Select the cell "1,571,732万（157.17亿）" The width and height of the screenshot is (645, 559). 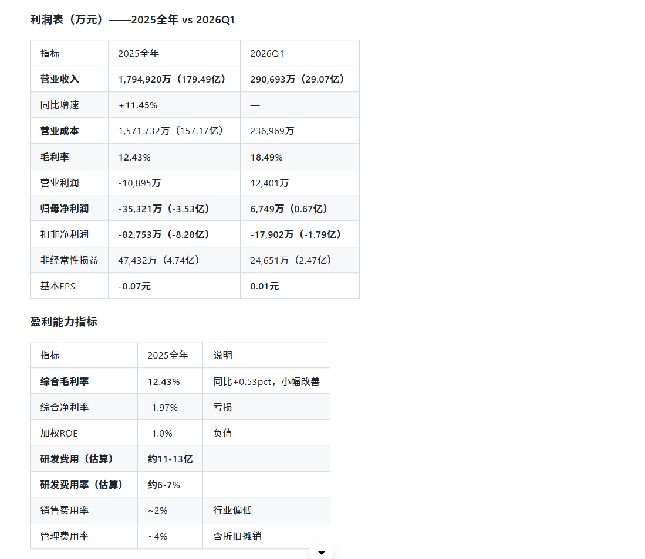click(171, 131)
